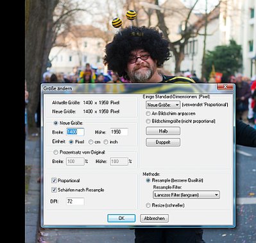Select Prozentsatz vom Original option
Viewport: 256px width, 243px height.
(x=56, y=153)
